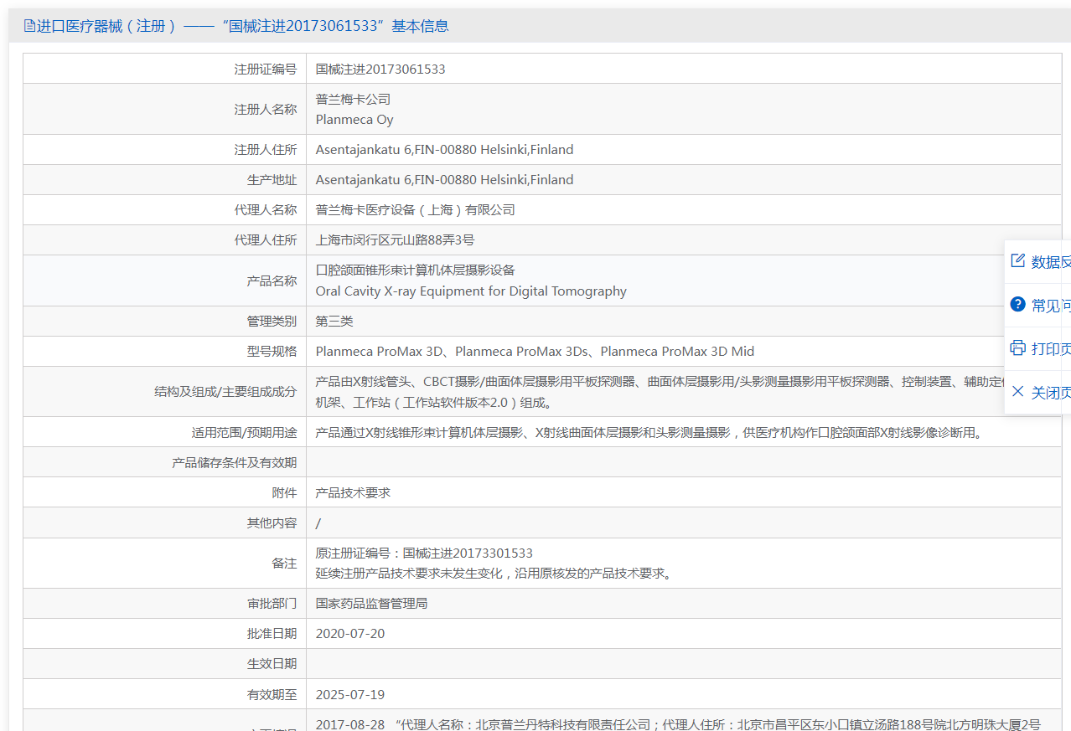This screenshot has width=1071, height=731.
Task: Select Oral Cavity X-ray Equipment text
Action: coord(471,291)
